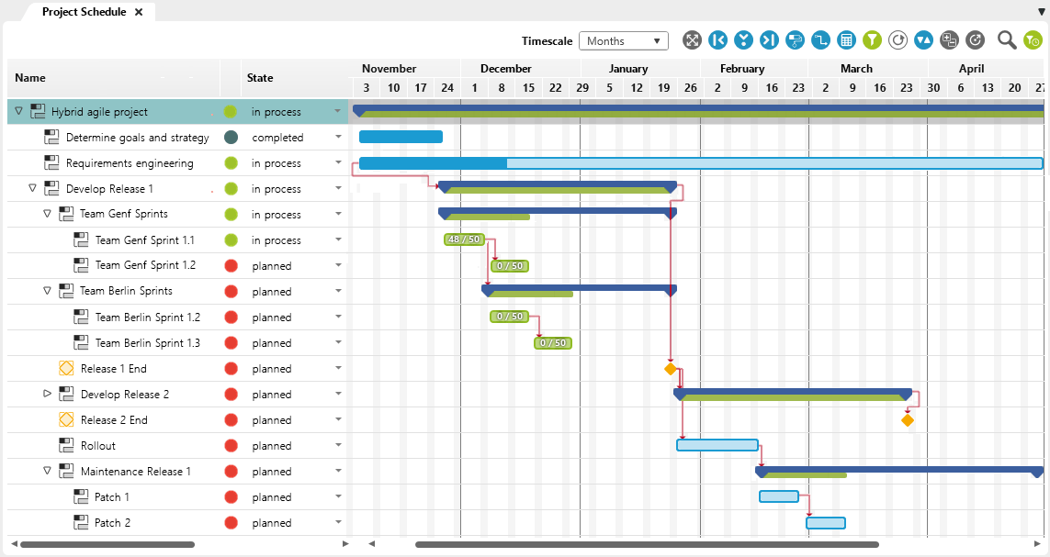Jump to project end icon

[770, 40]
